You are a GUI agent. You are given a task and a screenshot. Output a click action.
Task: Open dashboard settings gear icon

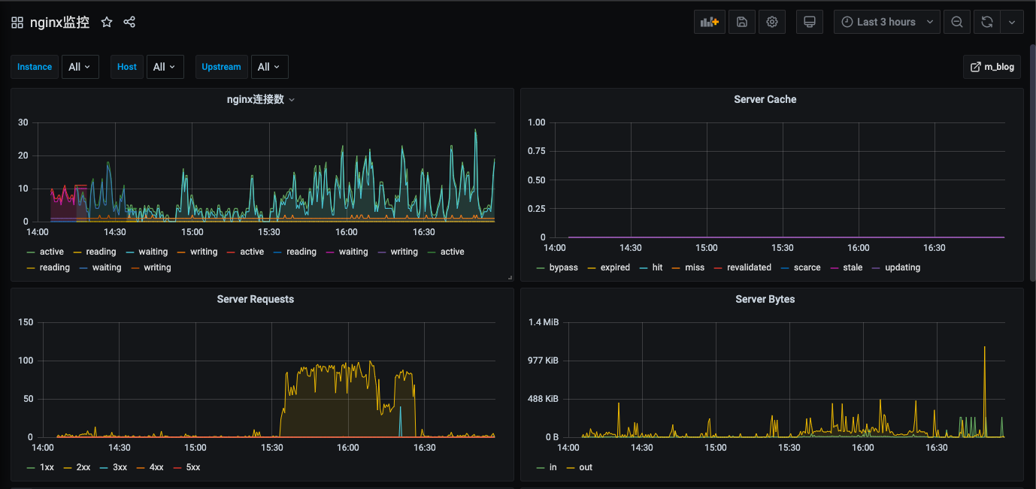(772, 23)
